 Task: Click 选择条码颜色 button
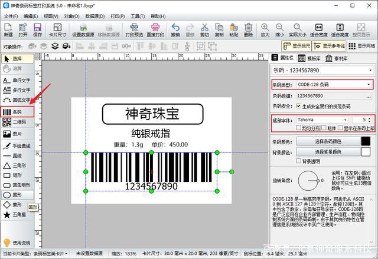click(x=328, y=141)
